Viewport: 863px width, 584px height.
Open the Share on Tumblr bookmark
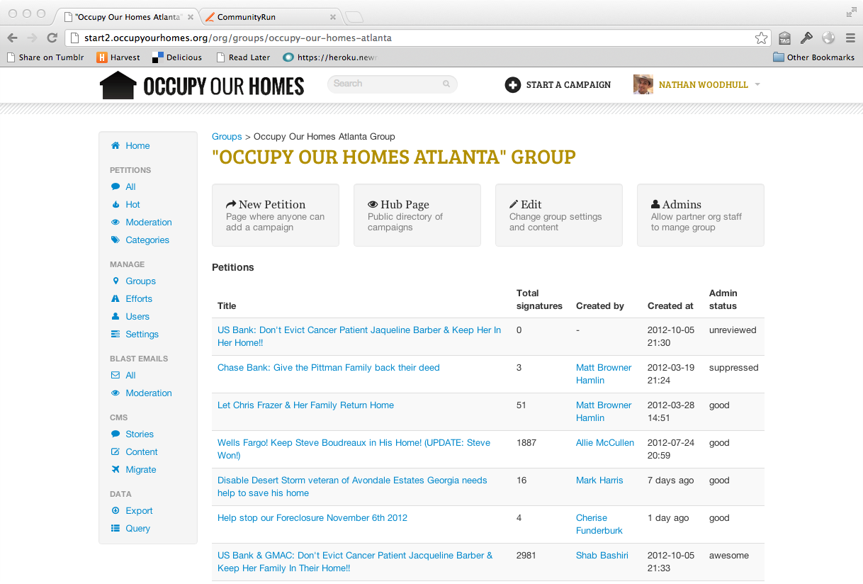(45, 57)
